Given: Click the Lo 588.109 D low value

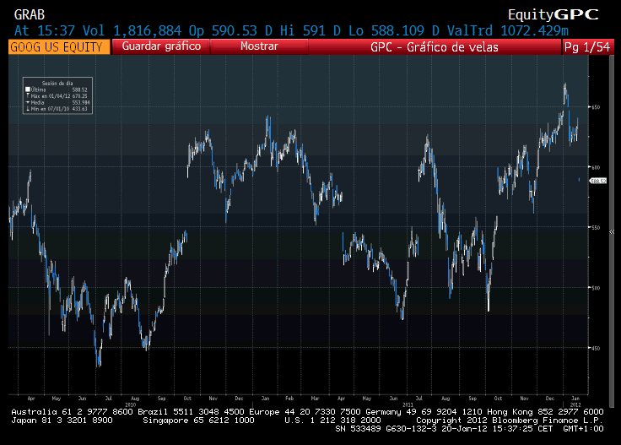Looking at the screenshot, I should (x=394, y=30).
